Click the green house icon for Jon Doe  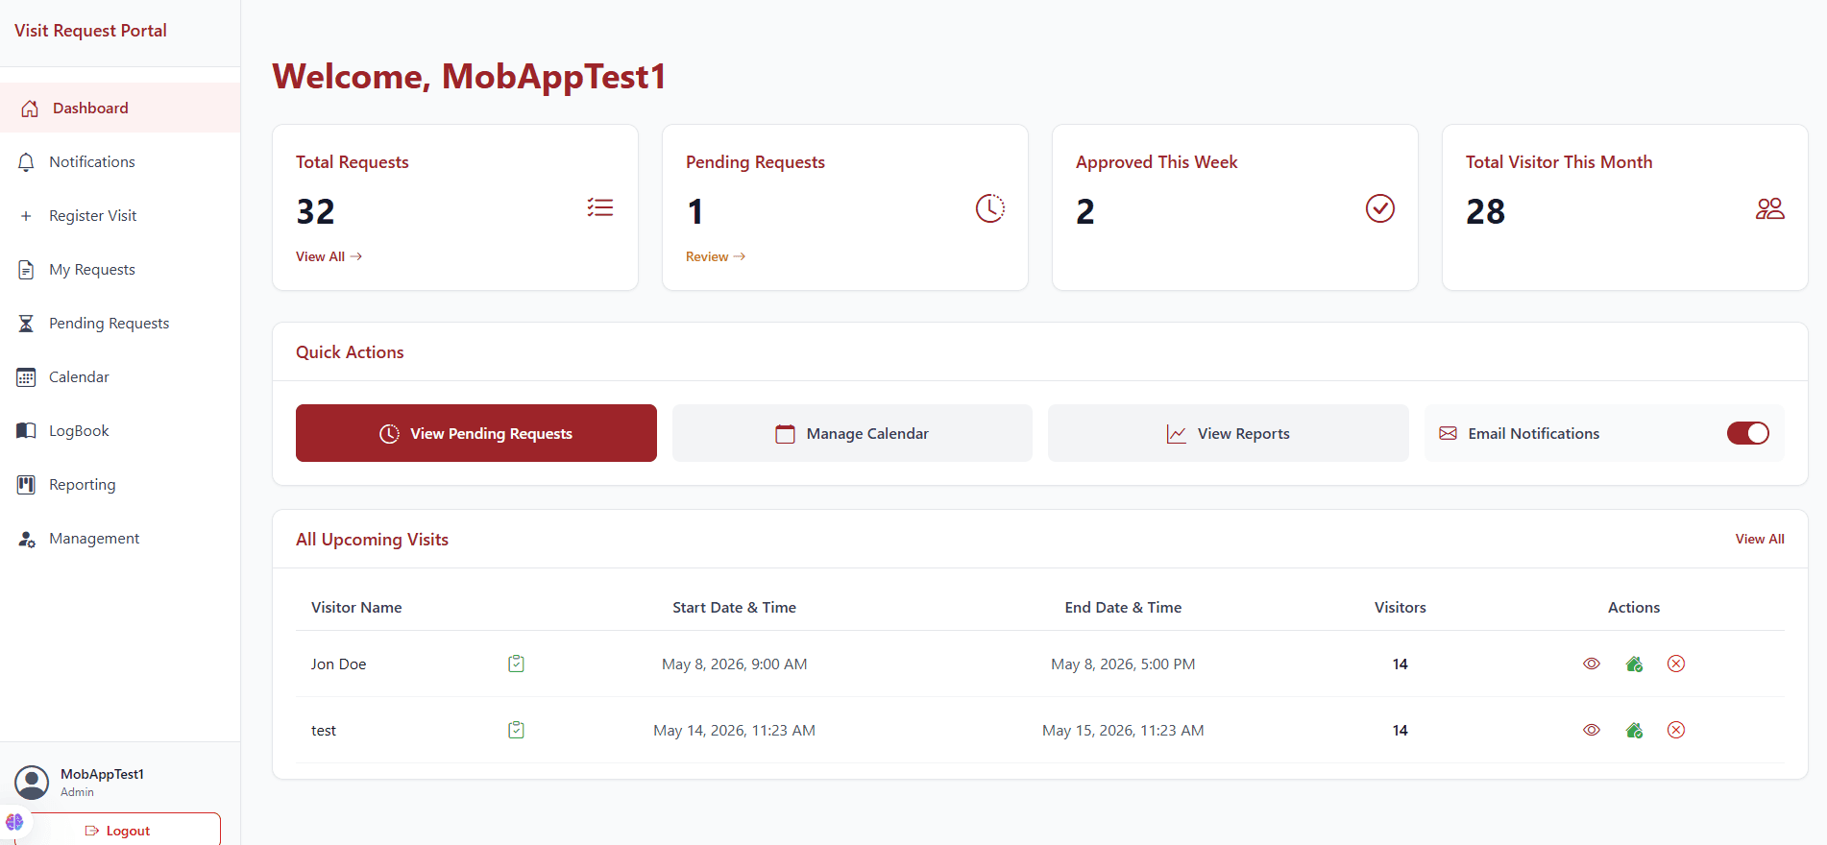coord(1634,664)
